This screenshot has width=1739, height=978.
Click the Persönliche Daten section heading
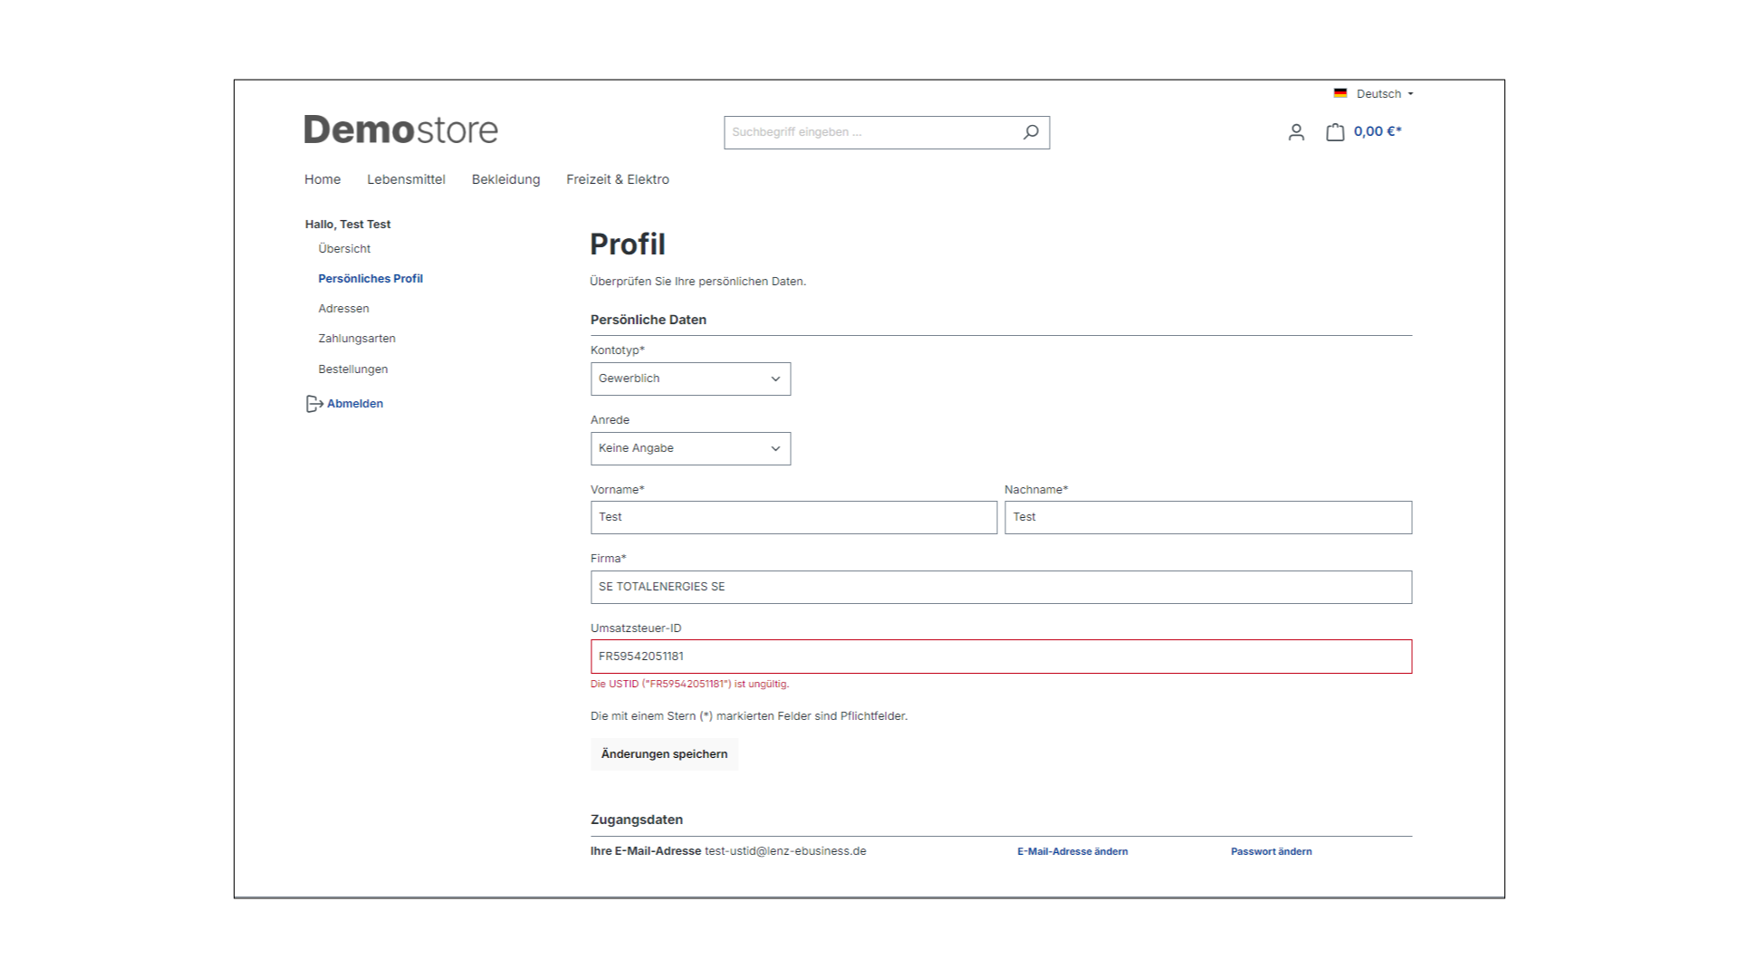click(649, 320)
